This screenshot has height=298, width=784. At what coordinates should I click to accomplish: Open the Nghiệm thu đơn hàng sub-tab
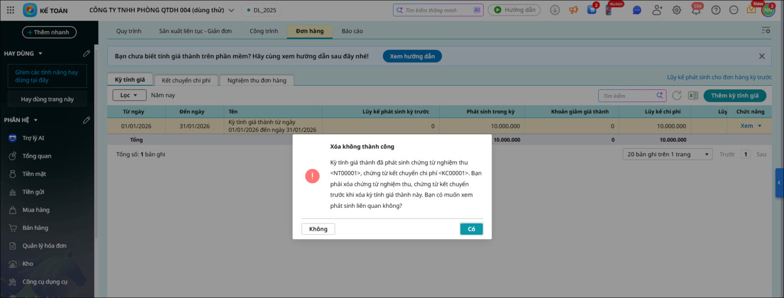pos(257,80)
